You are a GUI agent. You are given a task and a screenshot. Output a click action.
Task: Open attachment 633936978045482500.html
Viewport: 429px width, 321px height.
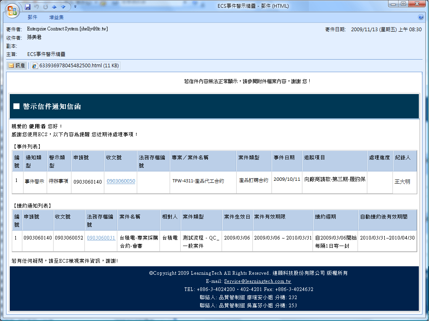coord(75,66)
